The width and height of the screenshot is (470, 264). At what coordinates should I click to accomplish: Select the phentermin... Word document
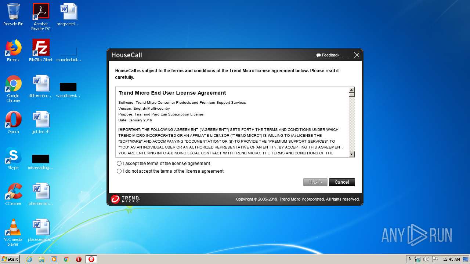coord(41,194)
